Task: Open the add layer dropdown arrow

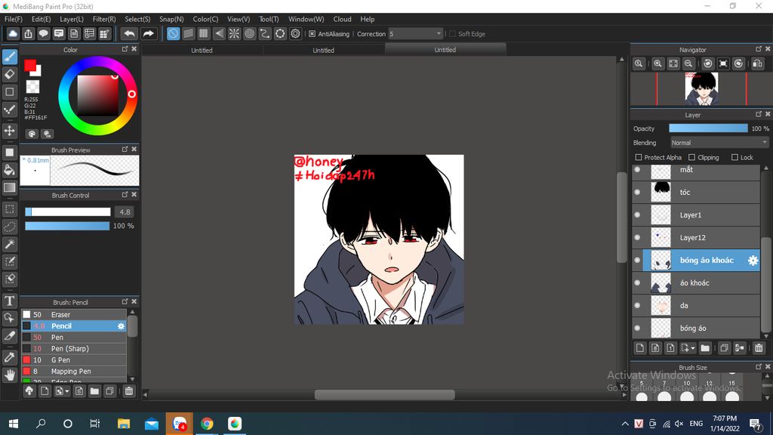Action: coord(693,348)
